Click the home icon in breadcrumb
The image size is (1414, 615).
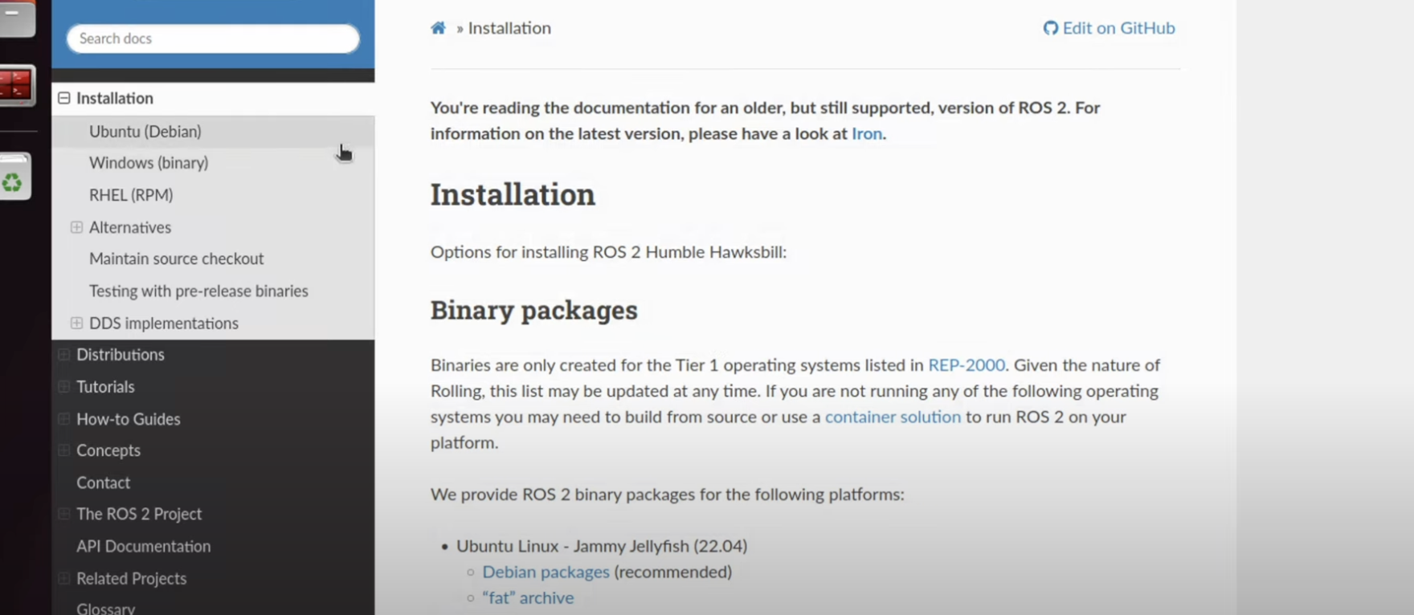pos(438,28)
